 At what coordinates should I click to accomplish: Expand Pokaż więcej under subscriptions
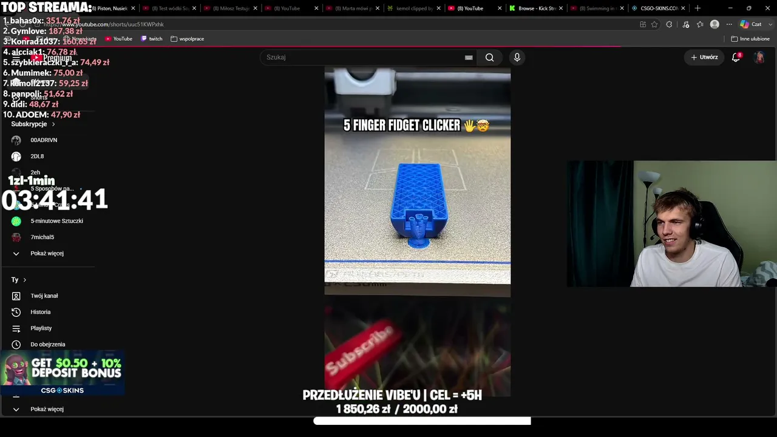(48, 253)
